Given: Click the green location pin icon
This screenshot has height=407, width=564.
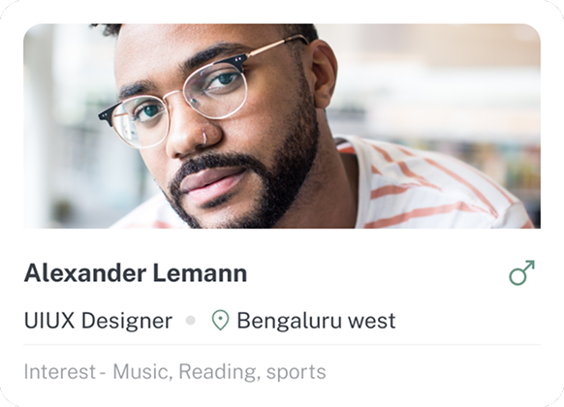Looking at the screenshot, I should tap(220, 321).
